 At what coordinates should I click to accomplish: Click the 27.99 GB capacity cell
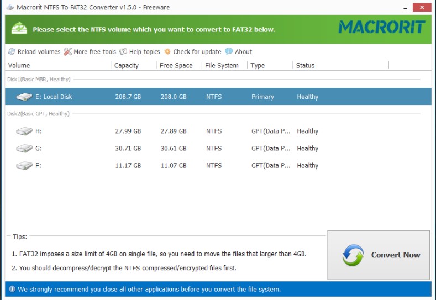(x=128, y=131)
